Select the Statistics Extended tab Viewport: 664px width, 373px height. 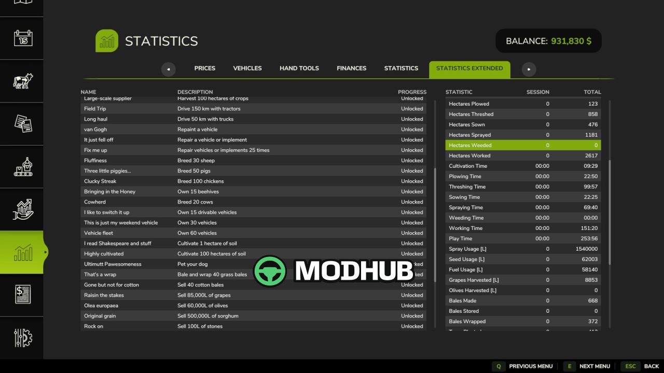pos(469,69)
